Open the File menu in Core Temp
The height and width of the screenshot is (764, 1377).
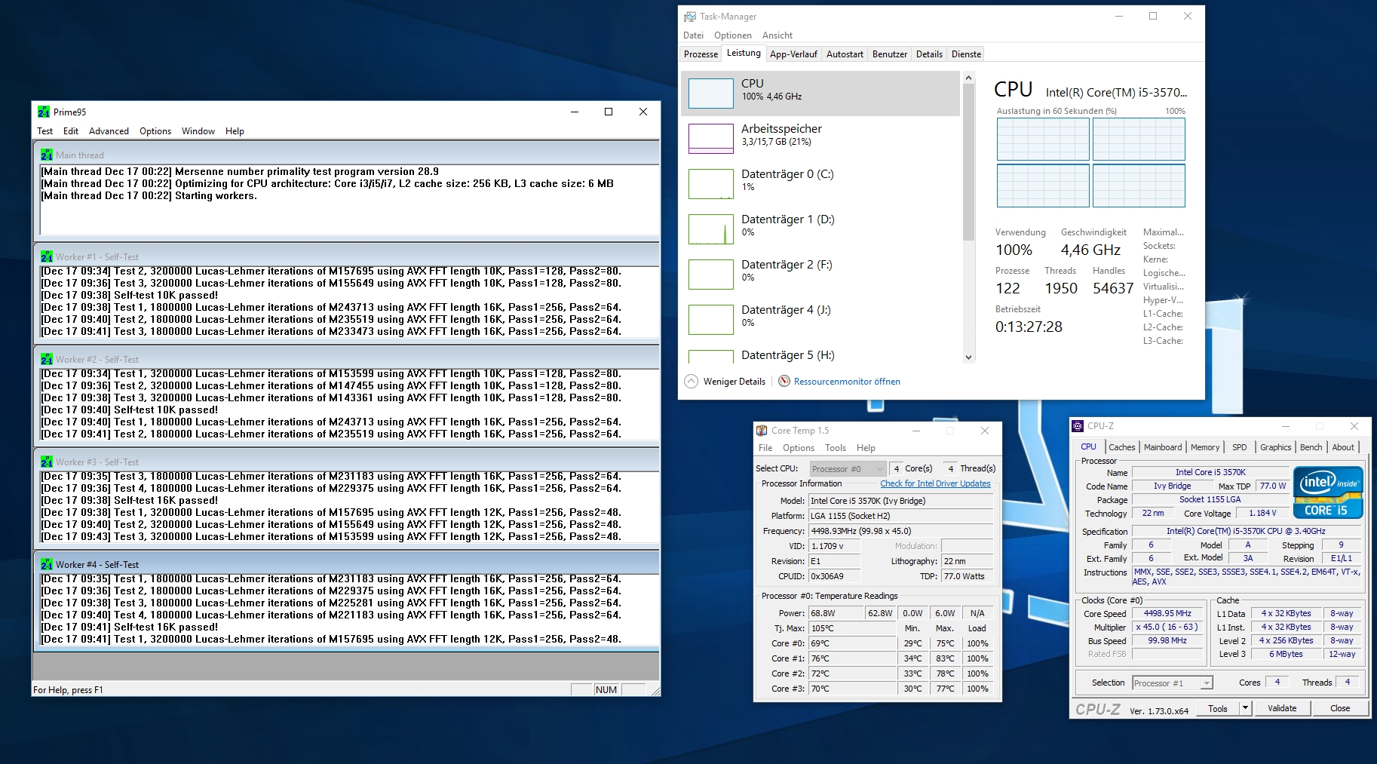(x=765, y=448)
